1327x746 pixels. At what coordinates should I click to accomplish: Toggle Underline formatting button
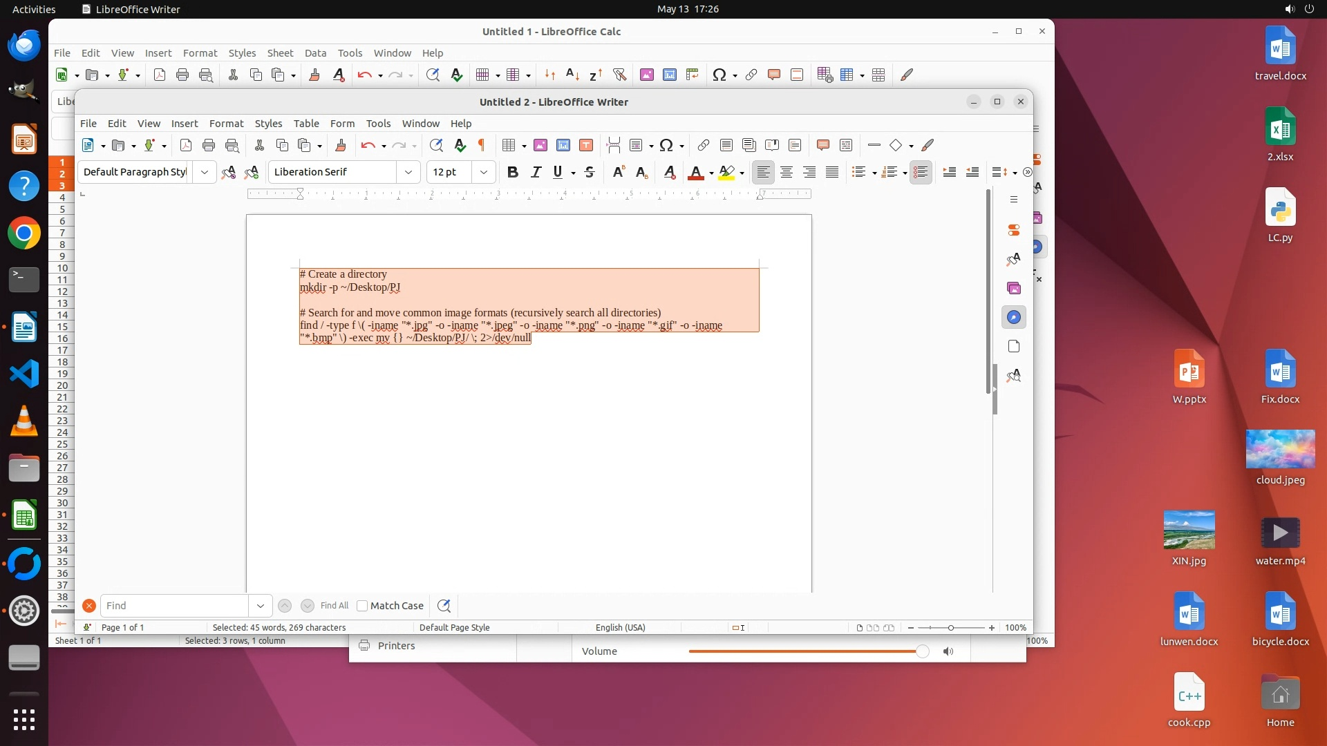(x=558, y=172)
